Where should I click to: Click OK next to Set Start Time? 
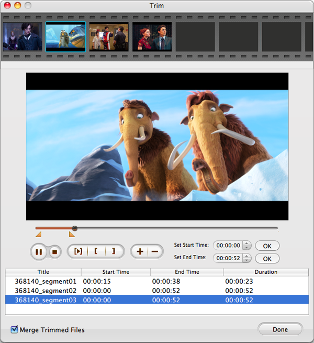pyautogui.click(x=267, y=246)
